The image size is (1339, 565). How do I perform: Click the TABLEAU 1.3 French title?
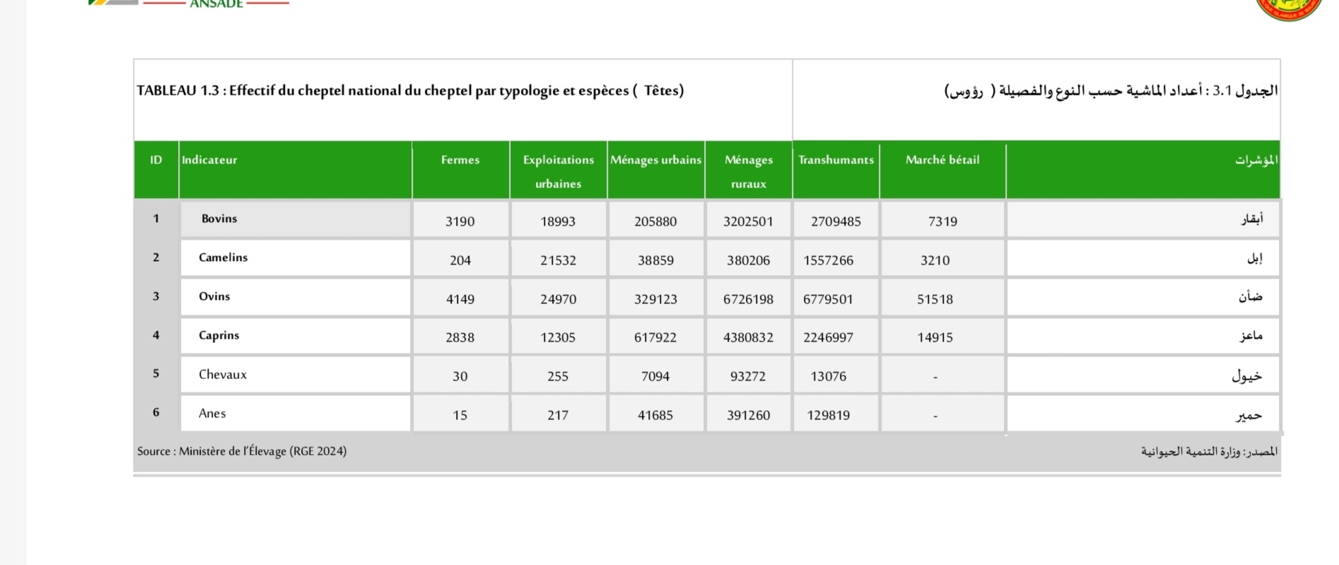[x=410, y=91]
